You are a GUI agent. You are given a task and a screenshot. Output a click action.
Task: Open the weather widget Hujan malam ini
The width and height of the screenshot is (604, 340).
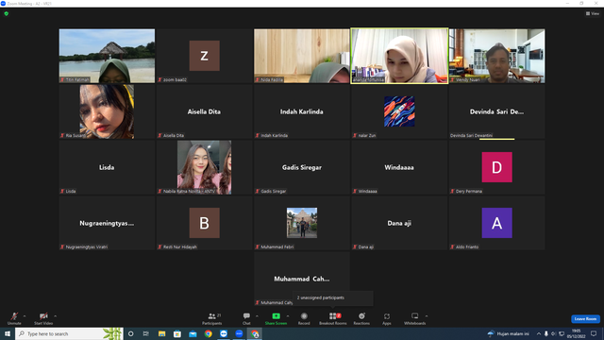tap(508, 333)
